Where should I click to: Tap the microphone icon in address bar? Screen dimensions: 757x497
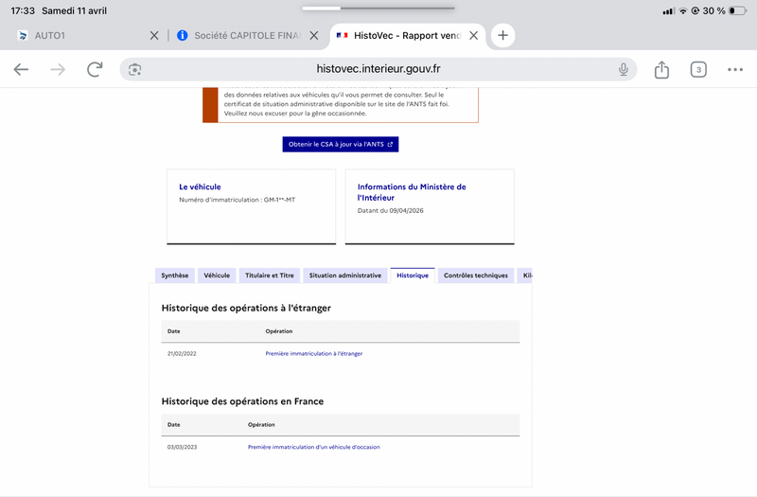[624, 69]
